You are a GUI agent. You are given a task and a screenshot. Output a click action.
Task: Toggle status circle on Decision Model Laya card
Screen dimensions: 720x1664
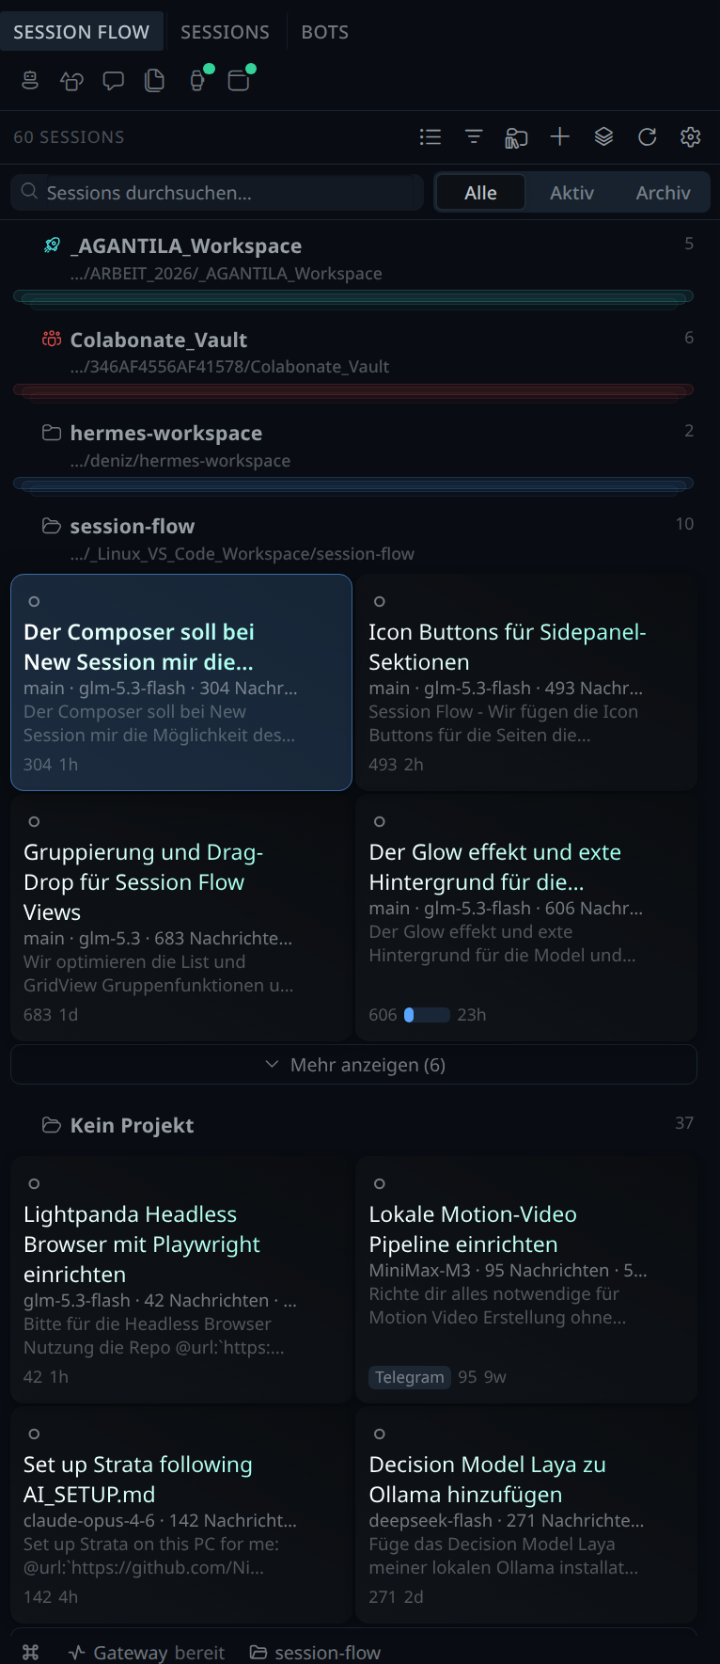point(380,1434)
